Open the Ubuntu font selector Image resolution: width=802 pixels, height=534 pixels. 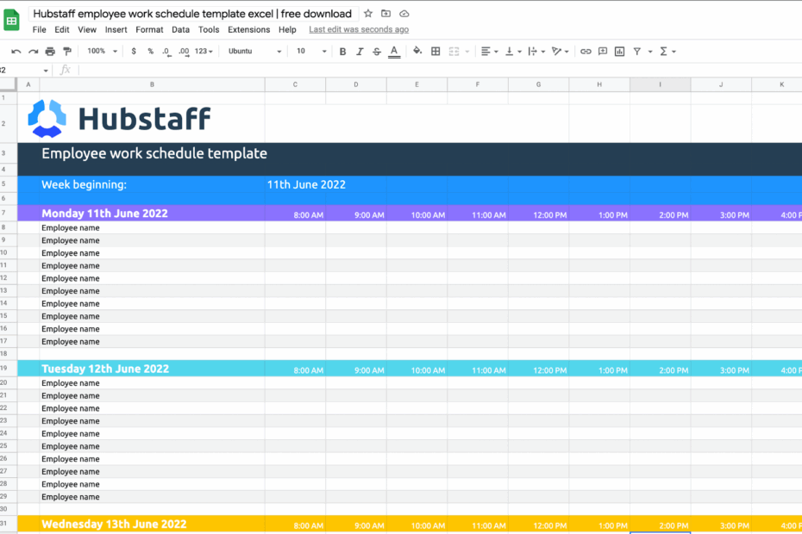pos(253,51)
